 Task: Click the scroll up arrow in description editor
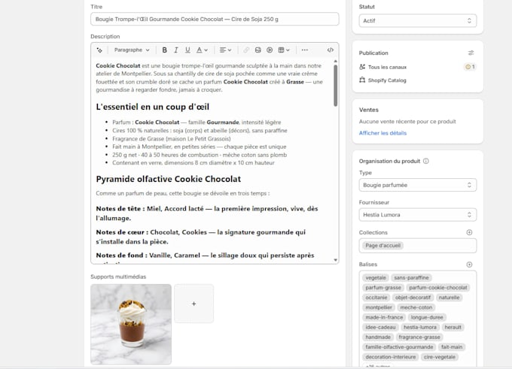[335, 62]
